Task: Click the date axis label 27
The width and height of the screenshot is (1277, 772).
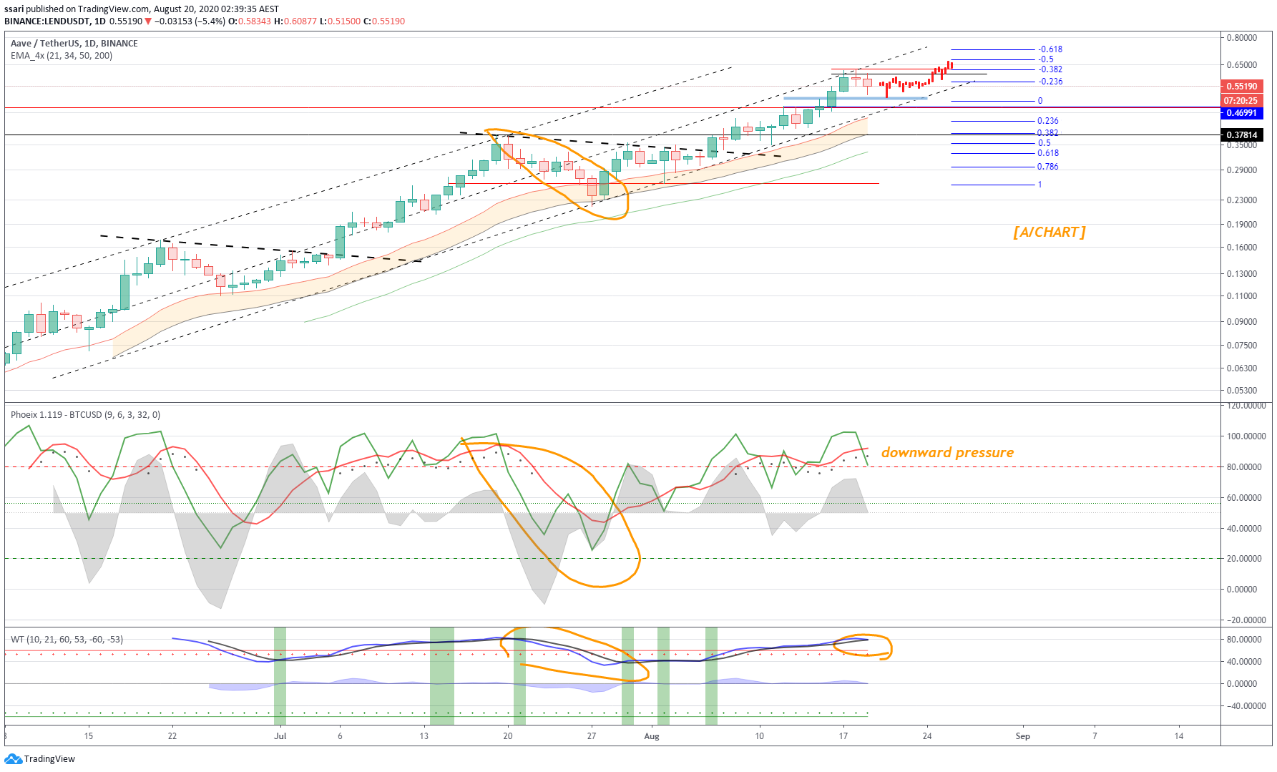Action: pyautogui.click(x=592, y=736)
